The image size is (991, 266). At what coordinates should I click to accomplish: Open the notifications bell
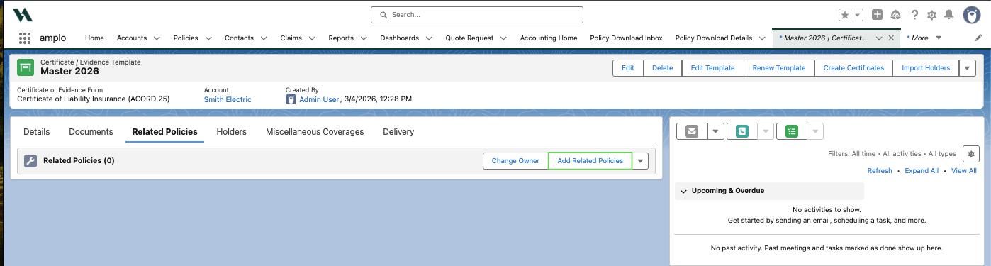click(949, 15)
